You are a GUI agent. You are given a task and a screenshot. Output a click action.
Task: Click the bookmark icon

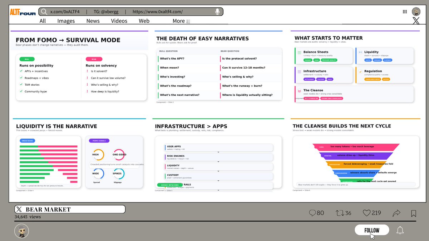pyautogui.click(x=414, y=214)
